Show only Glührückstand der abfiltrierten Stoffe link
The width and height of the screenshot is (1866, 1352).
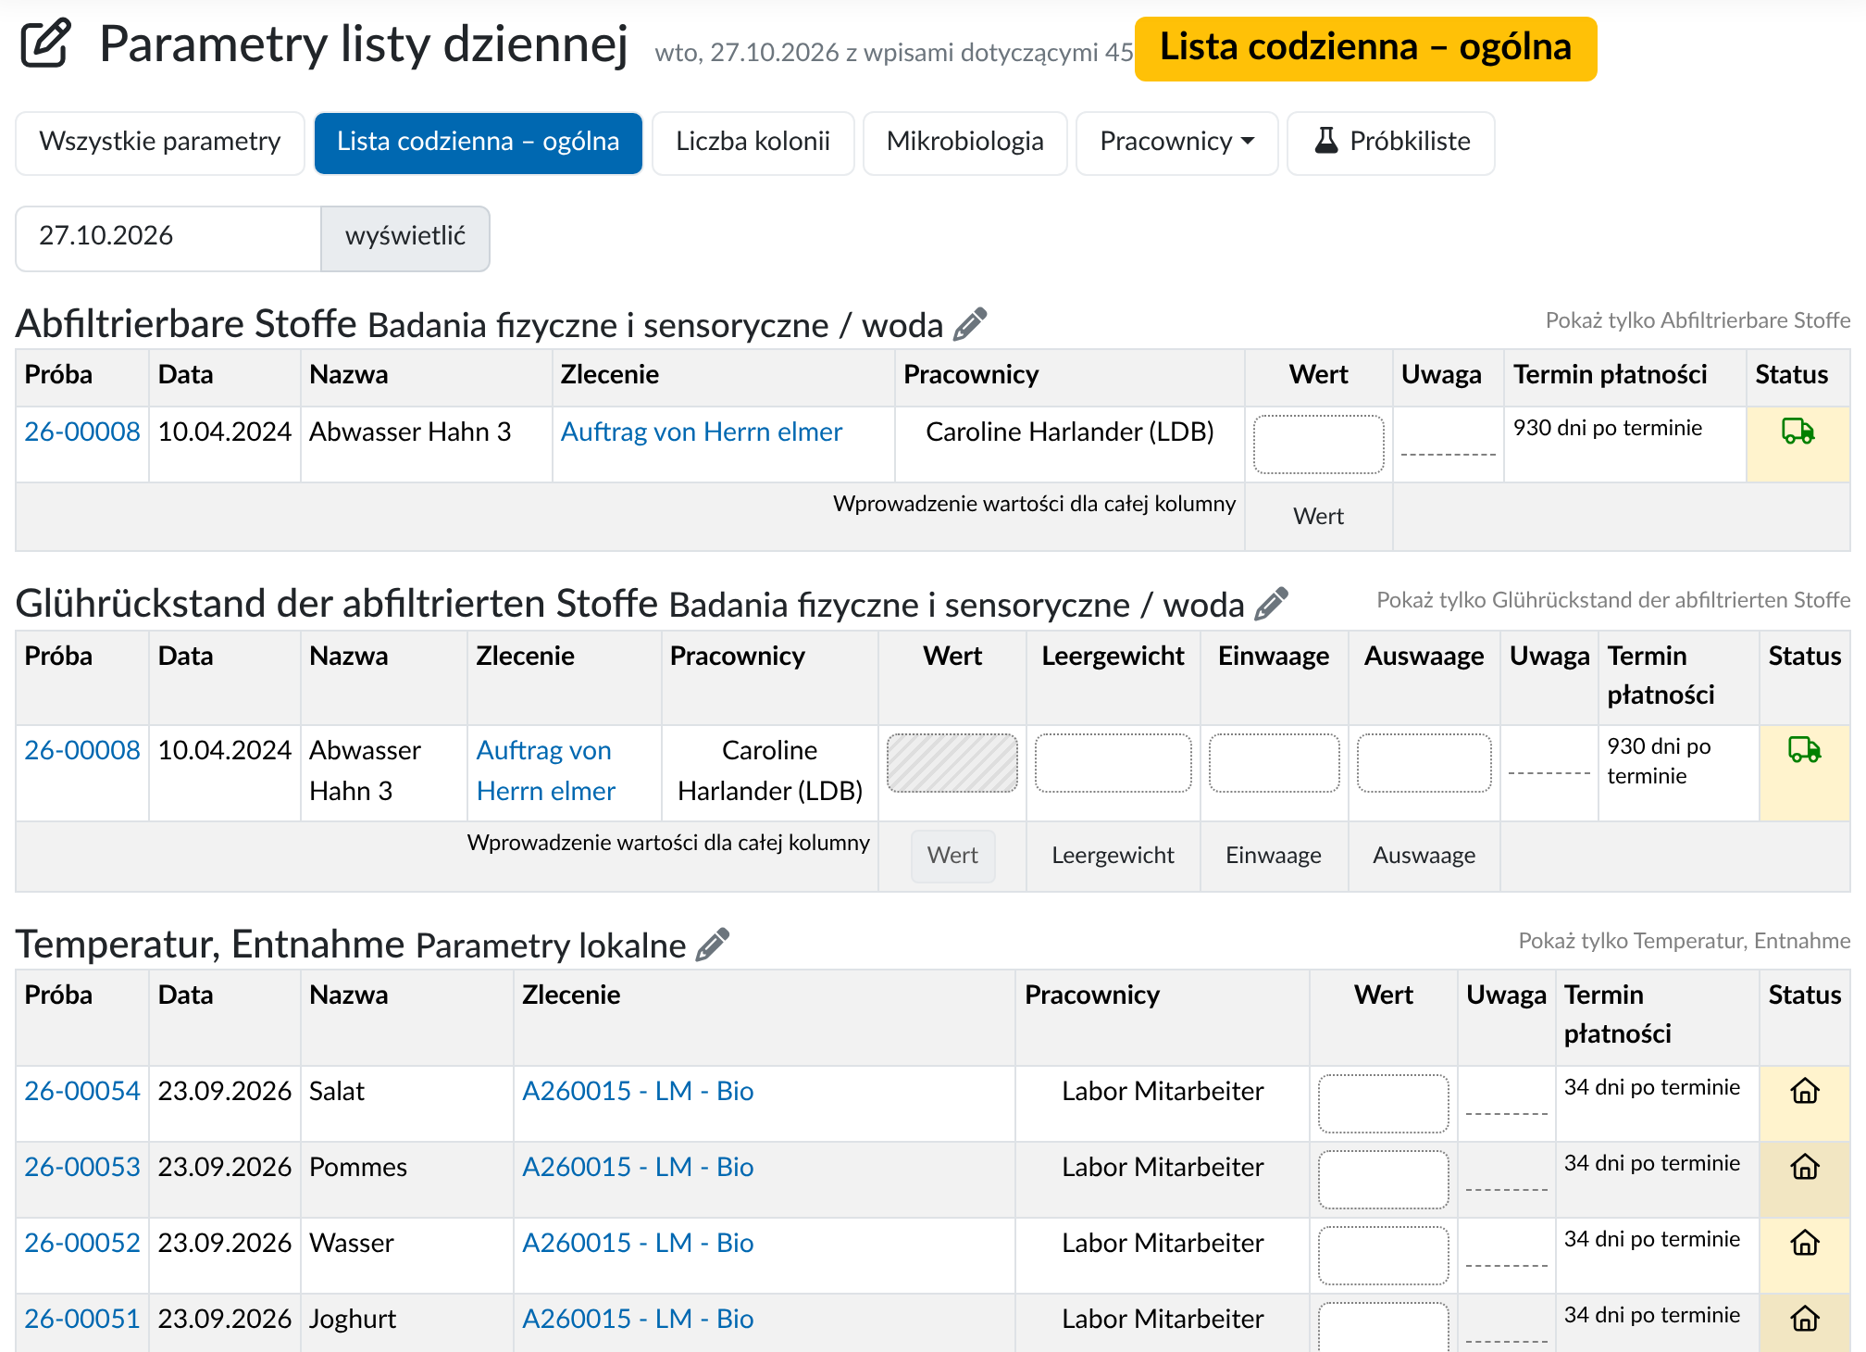pyautogui.click(x=1613, y=600)
